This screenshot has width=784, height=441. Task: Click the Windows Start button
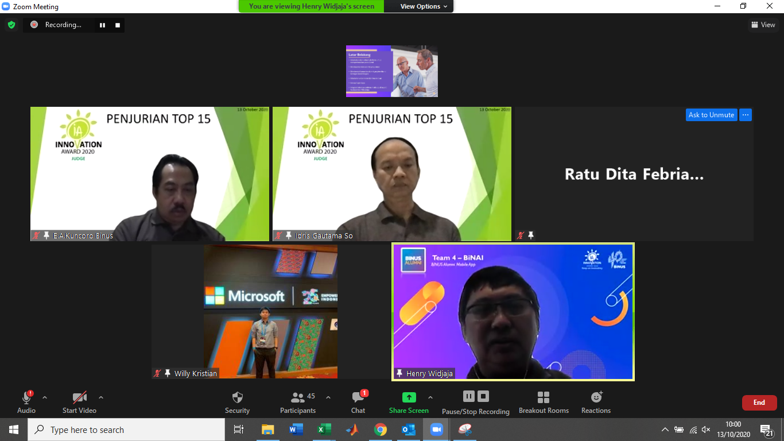pos(14,430)
